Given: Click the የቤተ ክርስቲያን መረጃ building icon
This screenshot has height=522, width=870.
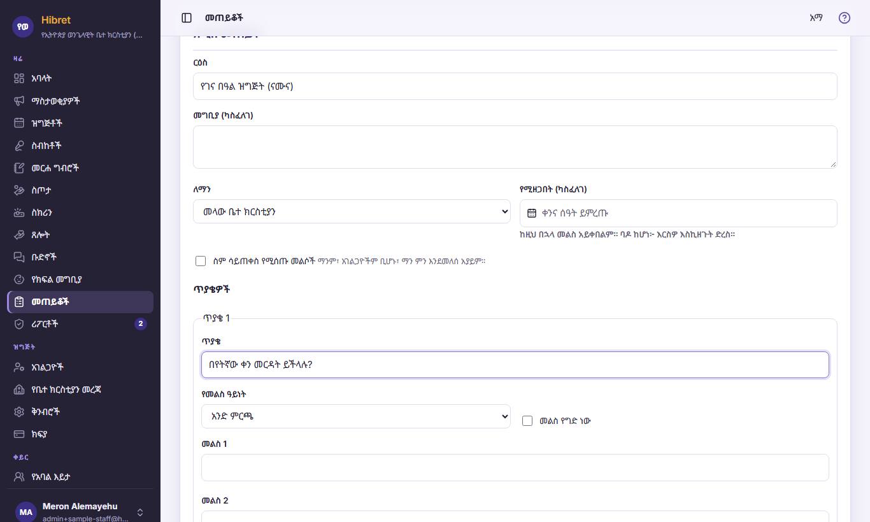Looking at the screenshot, I should pyautogui.click(x=19, y=389).
